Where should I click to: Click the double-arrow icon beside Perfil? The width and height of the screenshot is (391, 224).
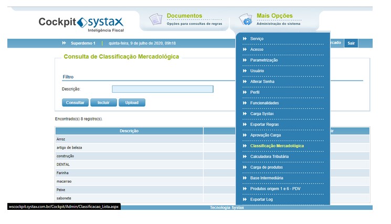[245, 92]
